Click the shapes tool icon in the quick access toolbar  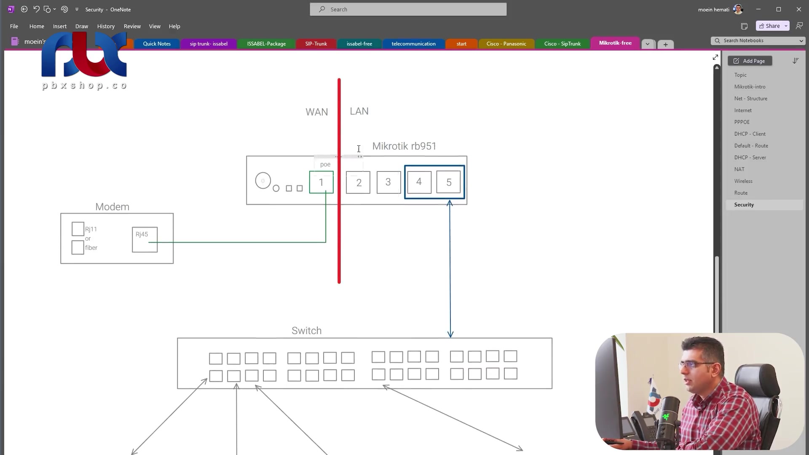point(47,9)
